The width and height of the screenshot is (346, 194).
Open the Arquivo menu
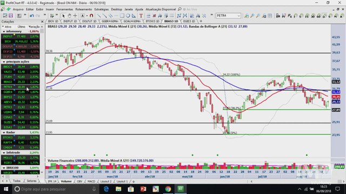point(18,9)
